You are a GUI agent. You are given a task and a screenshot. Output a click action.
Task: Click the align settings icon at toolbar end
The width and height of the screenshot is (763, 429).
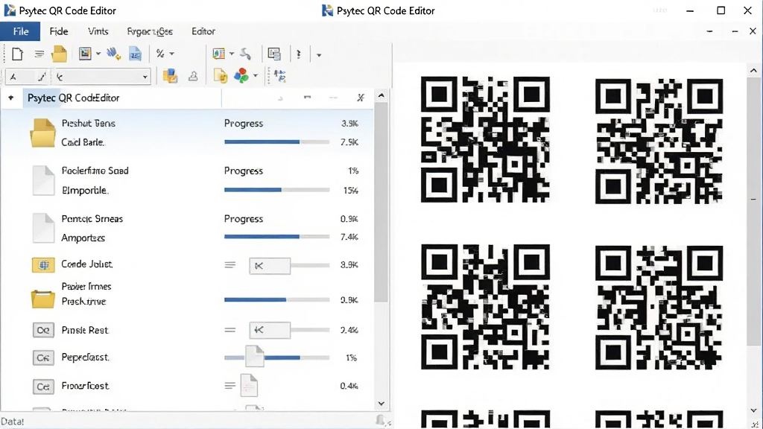280,76
